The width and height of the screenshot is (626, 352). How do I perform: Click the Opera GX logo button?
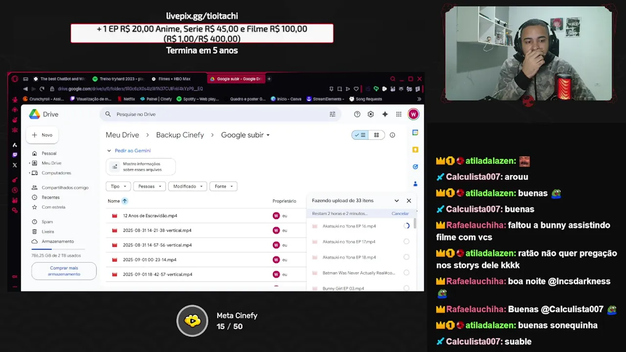click(x=15, y=79)
